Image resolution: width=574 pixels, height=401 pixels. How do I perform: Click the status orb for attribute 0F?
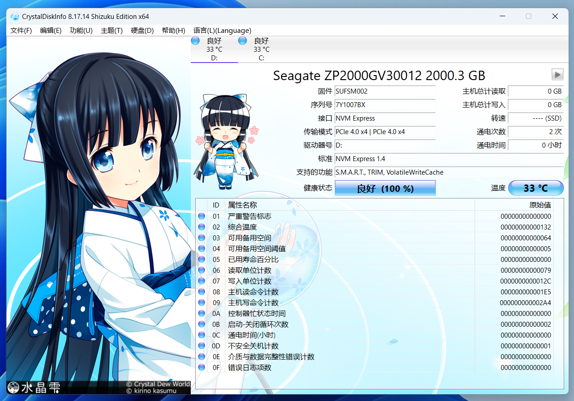[x=202, y=367]
